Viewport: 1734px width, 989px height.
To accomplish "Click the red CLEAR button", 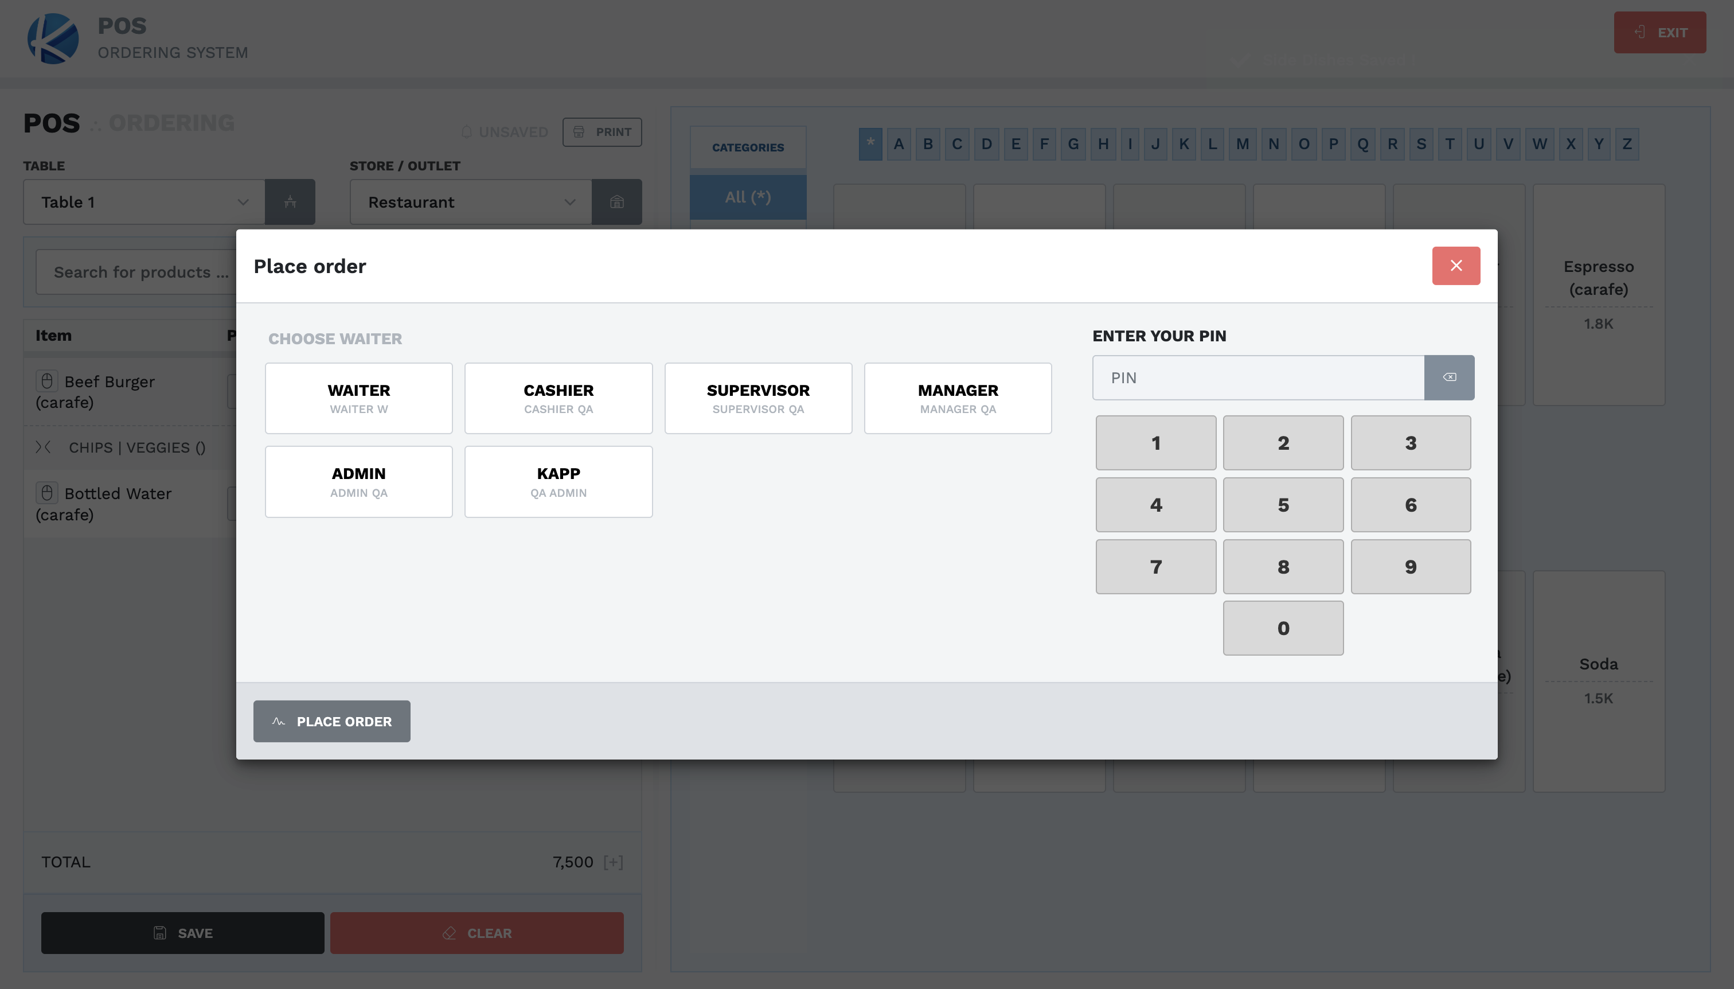I will [477, 933].
